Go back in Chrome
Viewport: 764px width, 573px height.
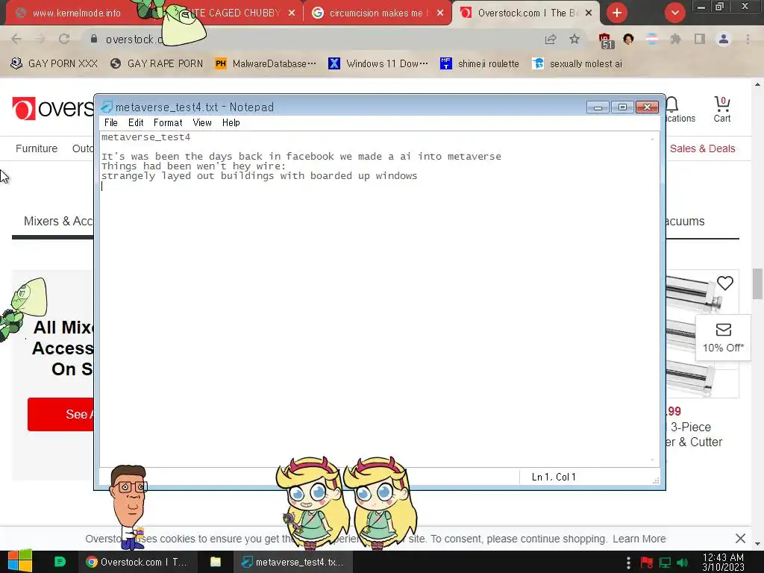16,39
